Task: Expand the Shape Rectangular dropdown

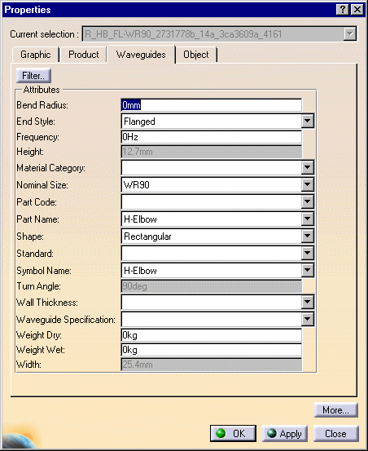Action: [308, 237]
